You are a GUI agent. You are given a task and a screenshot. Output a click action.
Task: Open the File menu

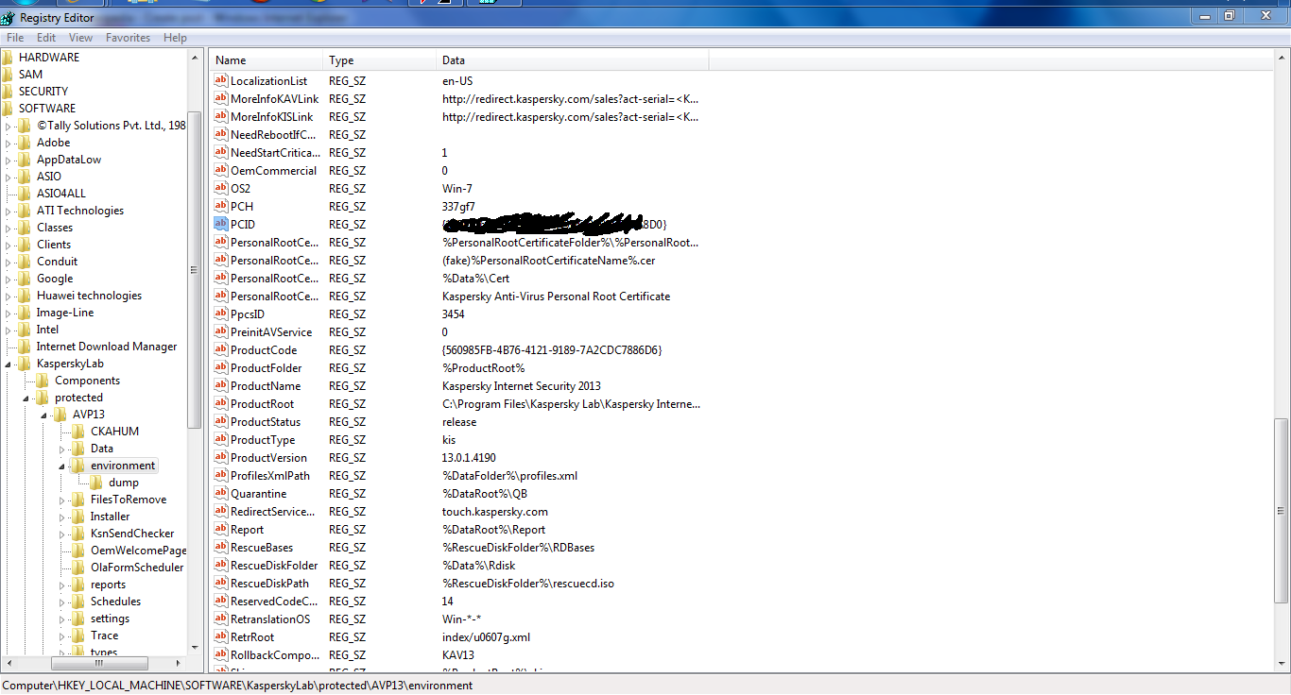pyautogui.click(x=15, y=38)
